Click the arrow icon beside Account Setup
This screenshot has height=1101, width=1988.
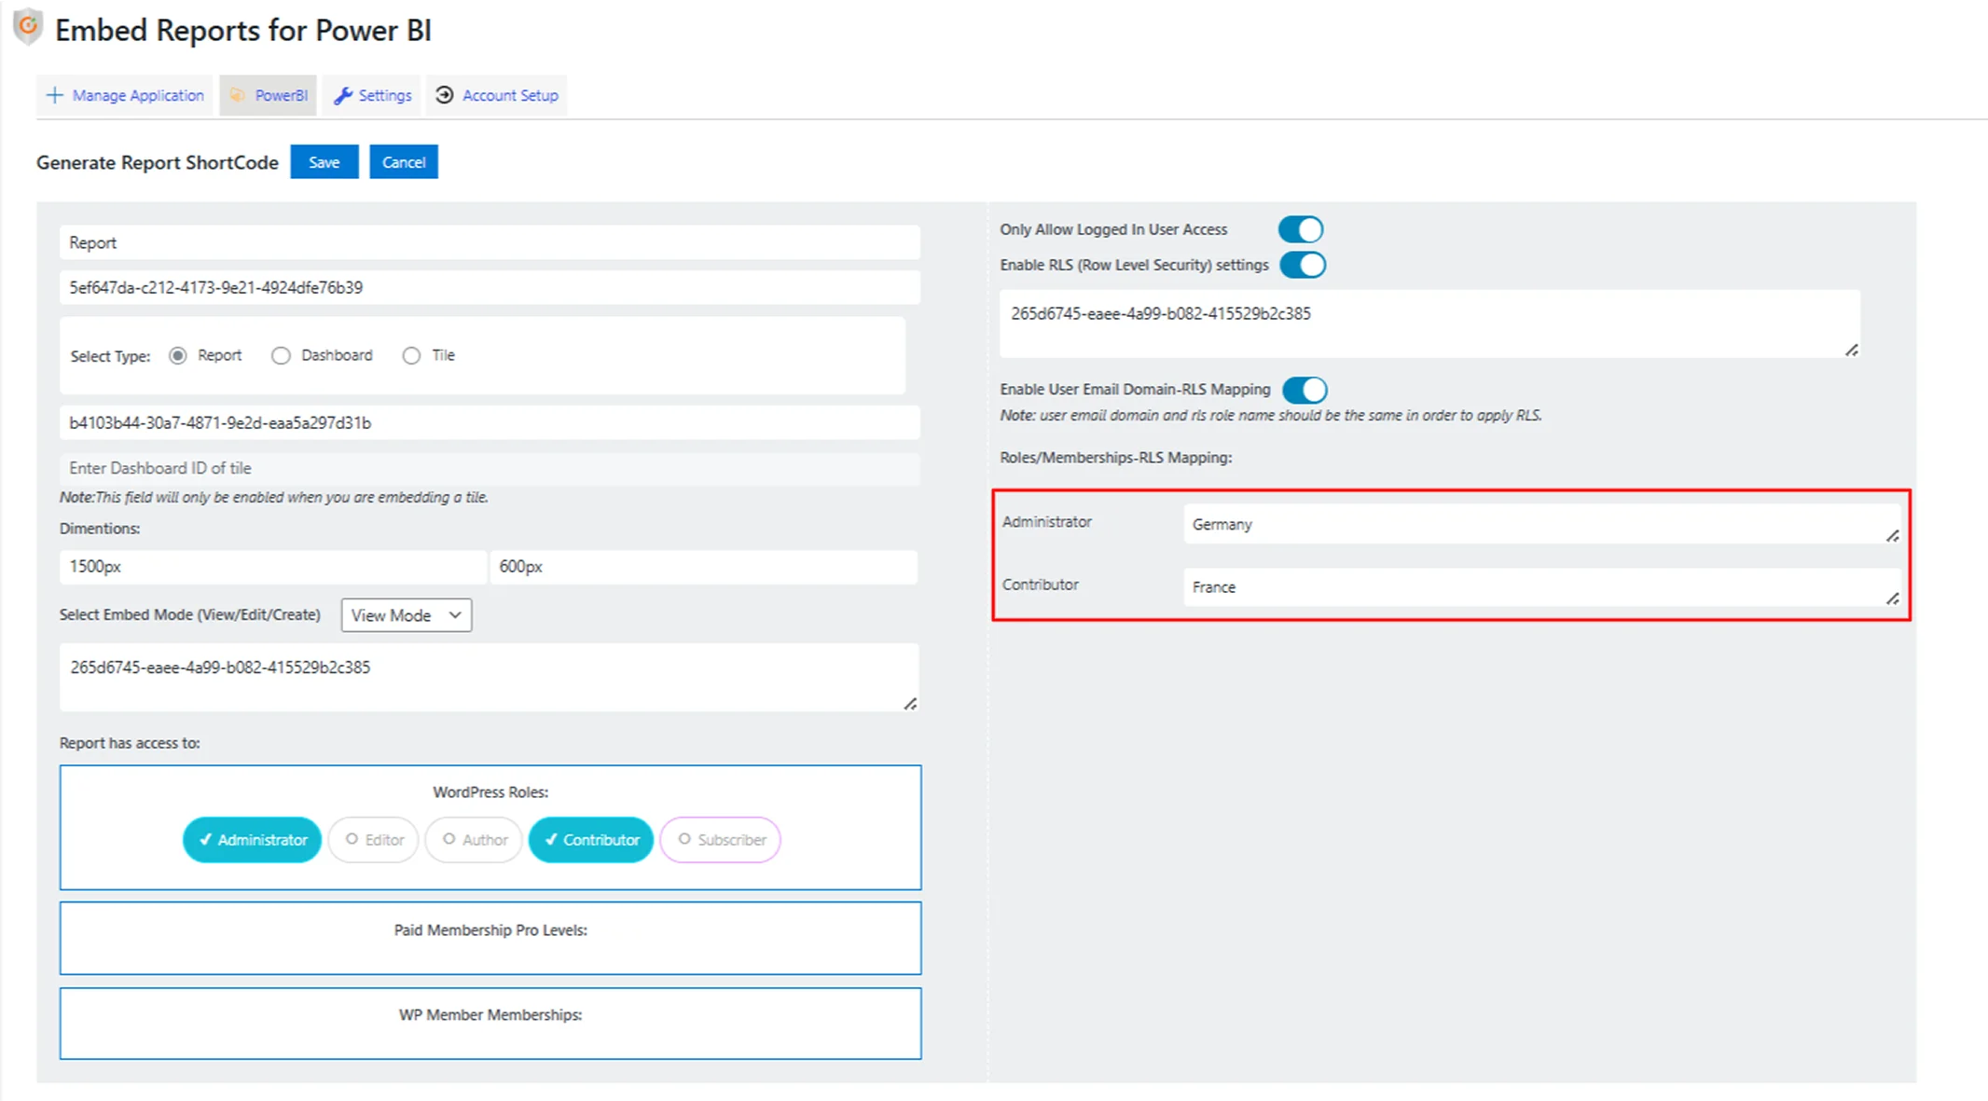pos(445,95)
